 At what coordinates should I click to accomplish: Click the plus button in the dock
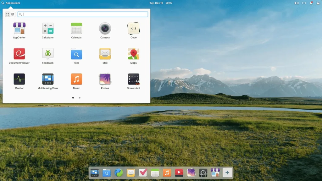pos(227,172)
